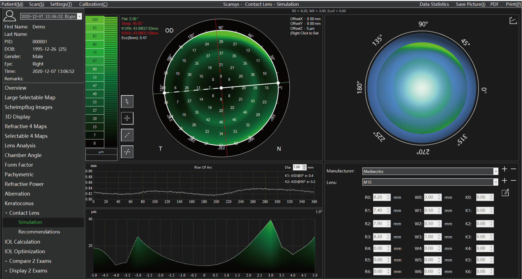This screenshot has width=522, height=279.
Task: Open the exam date dropdown
Action: [80, 16]
